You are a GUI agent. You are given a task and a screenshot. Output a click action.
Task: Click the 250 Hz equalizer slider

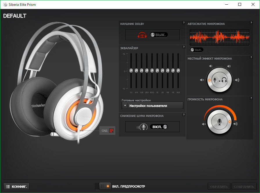147,71
